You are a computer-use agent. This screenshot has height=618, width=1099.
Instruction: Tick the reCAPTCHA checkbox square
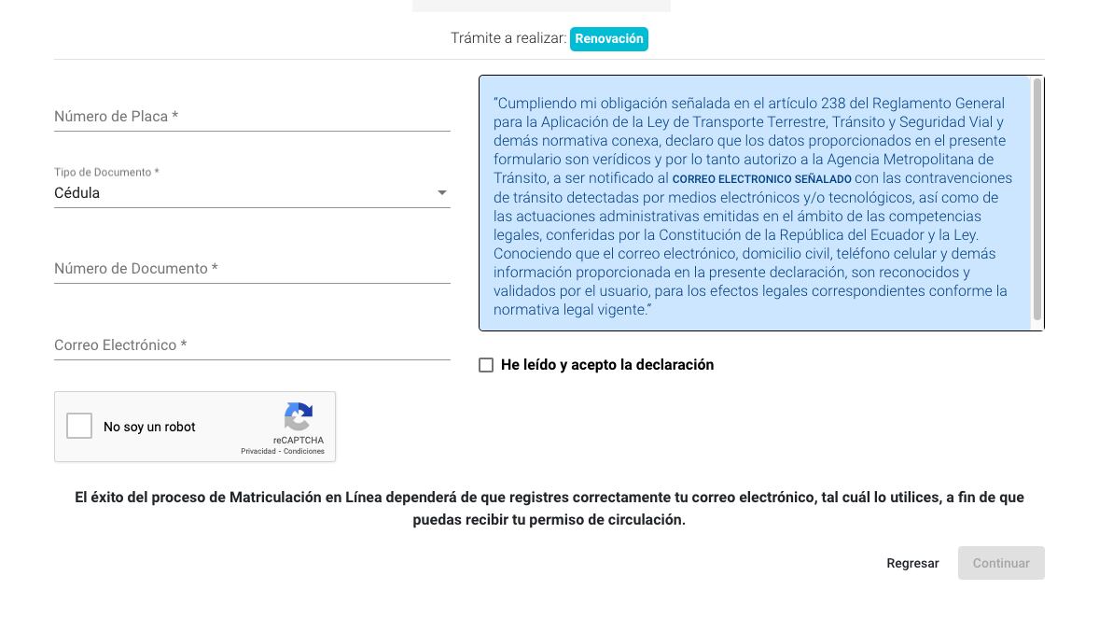click(79, 427)
